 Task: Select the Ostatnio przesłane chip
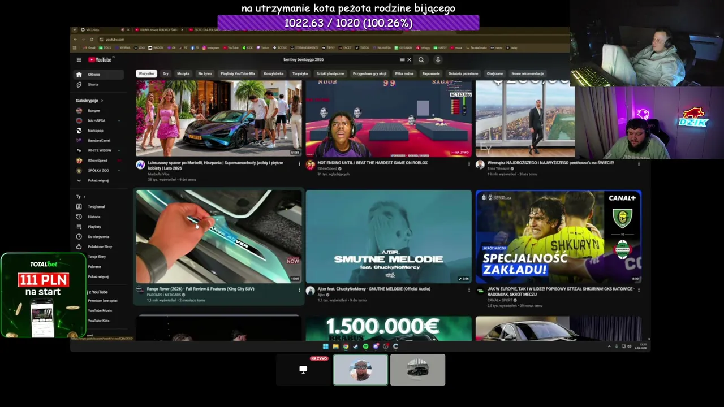click(x=463, y=73)
